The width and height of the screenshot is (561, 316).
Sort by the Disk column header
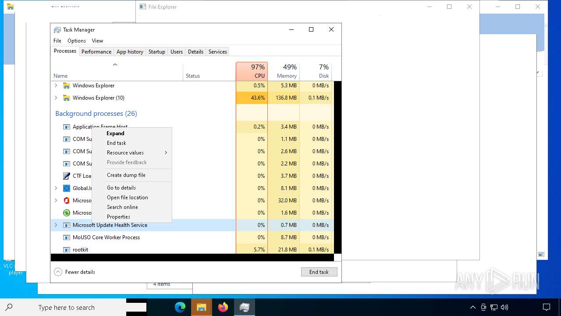316,72
